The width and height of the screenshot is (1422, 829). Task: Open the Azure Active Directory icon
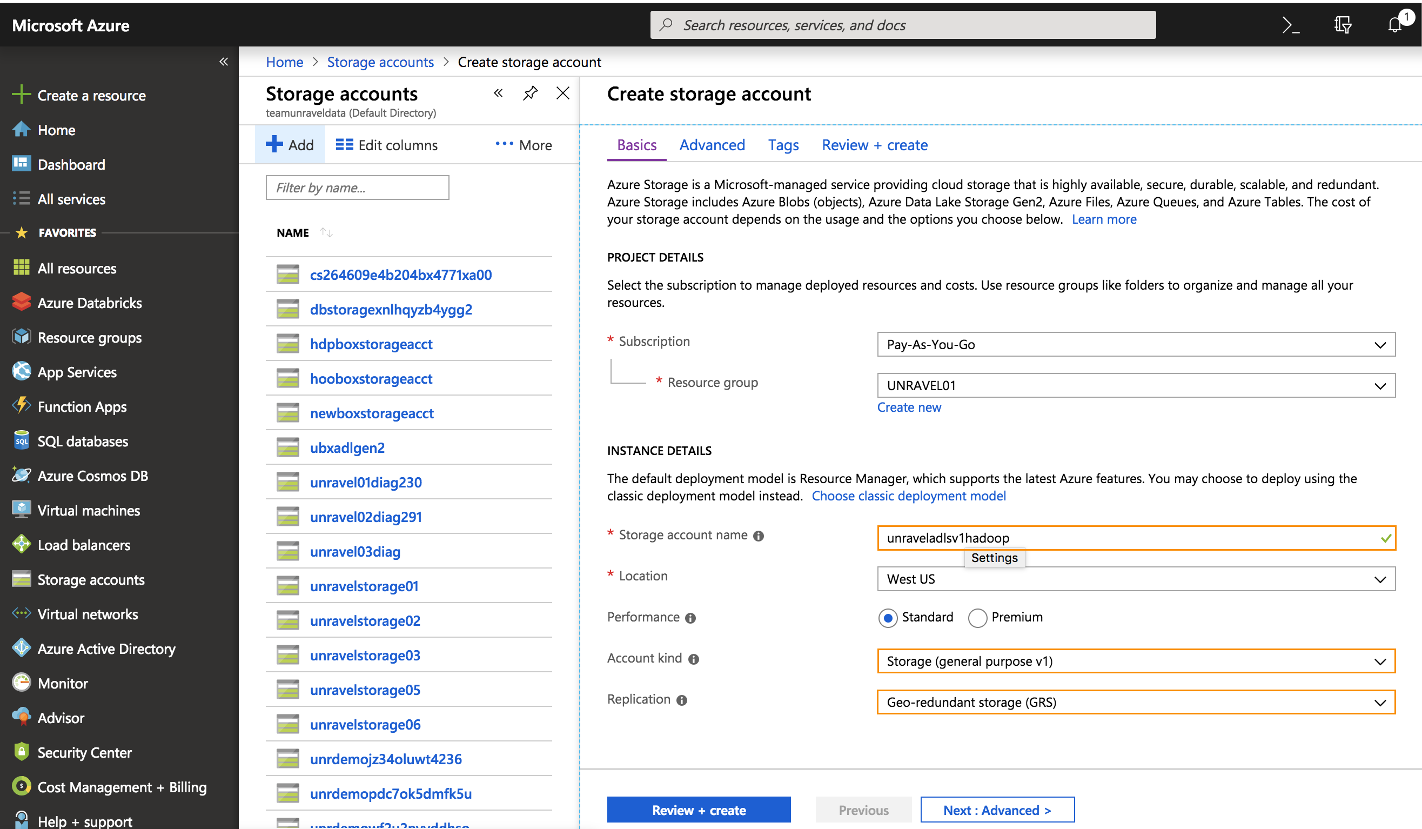click(21, 648)
